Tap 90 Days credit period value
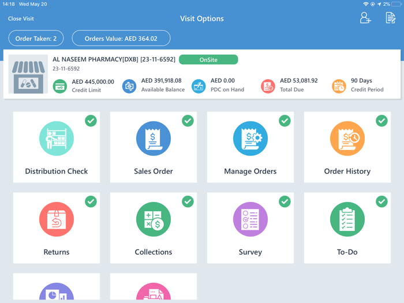404x303 pixels. click(x=361, y=81)
